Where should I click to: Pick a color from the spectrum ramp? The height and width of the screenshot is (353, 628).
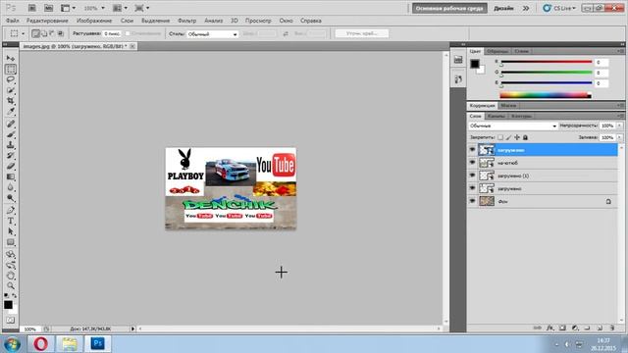coord(546,95)
